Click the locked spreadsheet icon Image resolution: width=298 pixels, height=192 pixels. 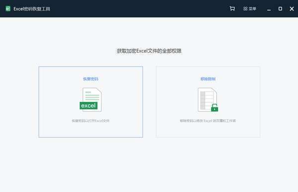(x=208, y=99)
